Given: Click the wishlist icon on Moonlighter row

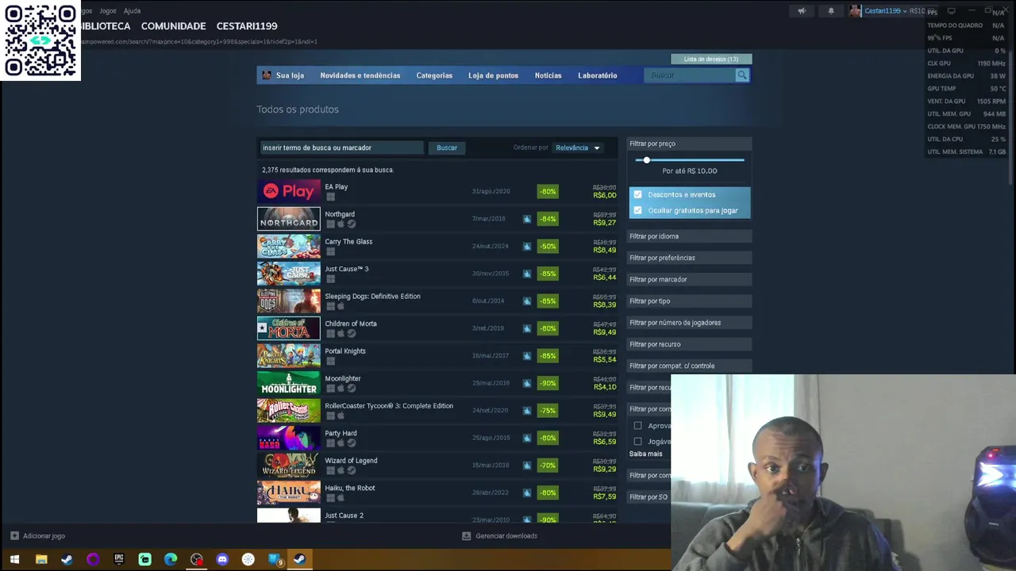Looking at the screenshot, I should pyautogui.click(x=527, y=383).
